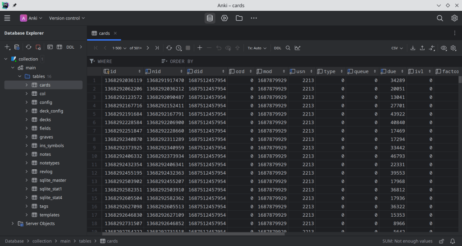The height and width of the screenshot is (246, 462).
Task: Open the Tx: Auto transaction dropdown
Action: point(257,48)
